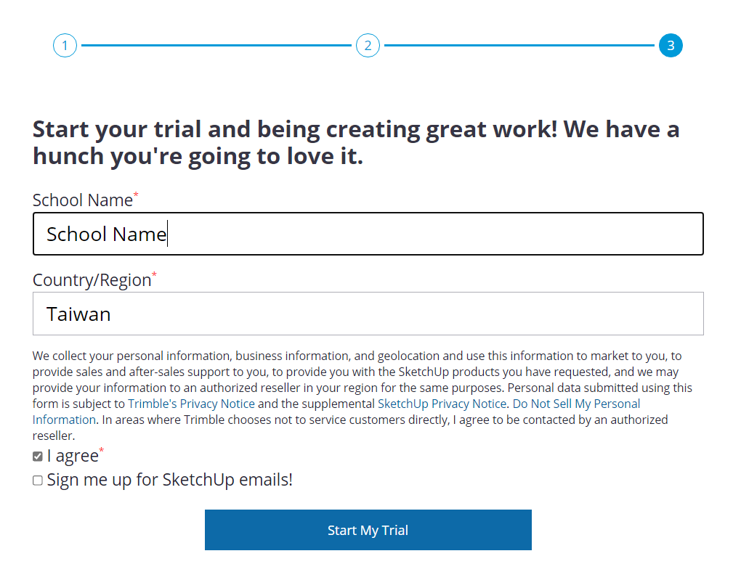Focus the School Name text field
Viewport: 749px width, 580px height.
(x=368, y=234)
